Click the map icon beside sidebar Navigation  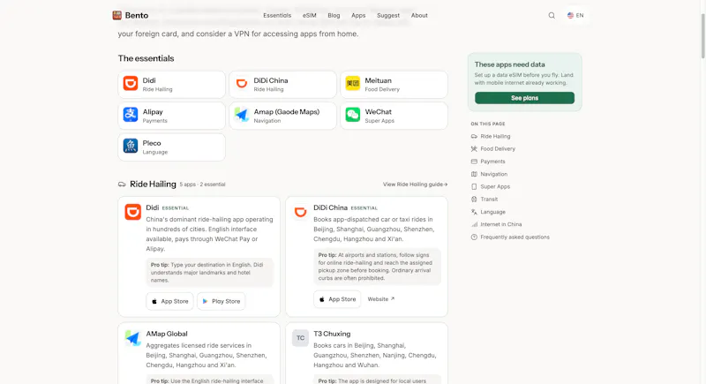click(474, 174)
